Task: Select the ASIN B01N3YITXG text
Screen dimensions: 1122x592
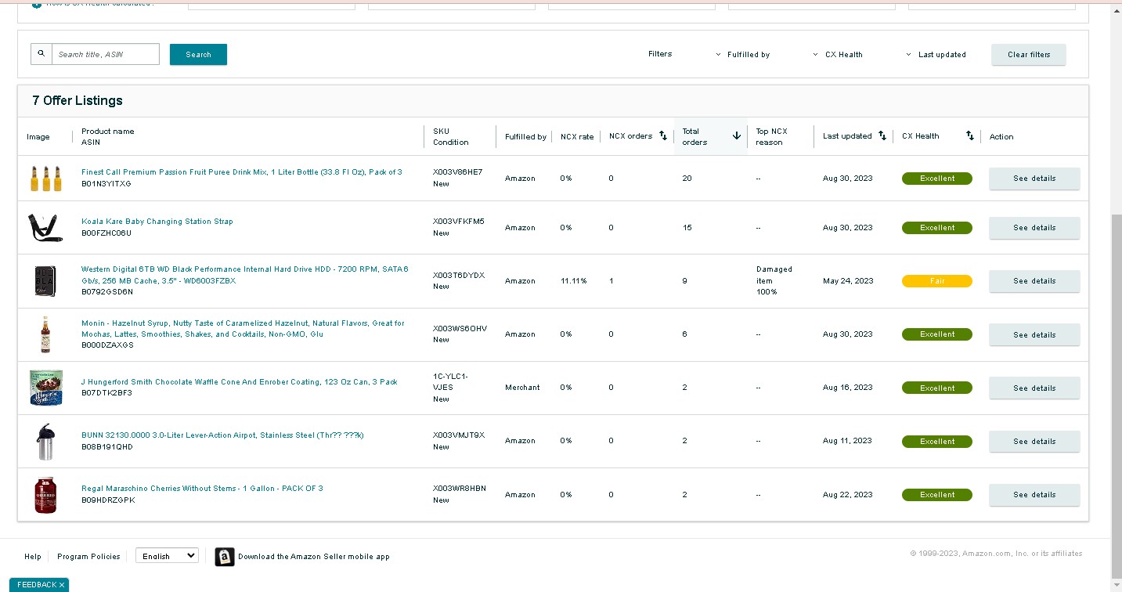Action: 106,184
